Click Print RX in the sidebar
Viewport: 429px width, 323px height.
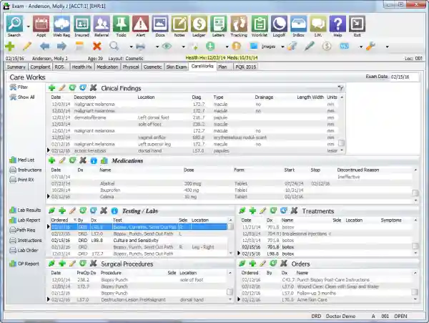22,180
